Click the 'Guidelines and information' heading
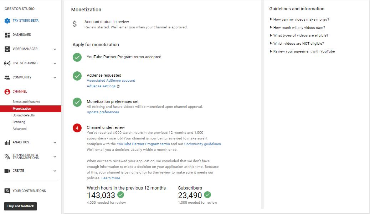370x214 pixels. [x=297, y=9]
